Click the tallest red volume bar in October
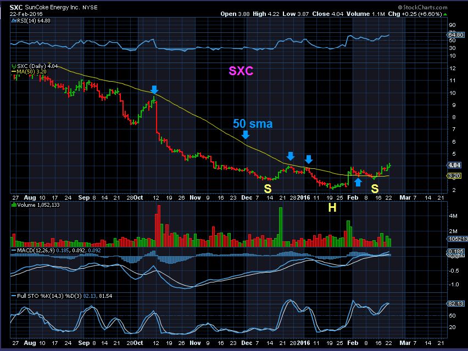The image size is (468, 351). (x=159, y=226)
